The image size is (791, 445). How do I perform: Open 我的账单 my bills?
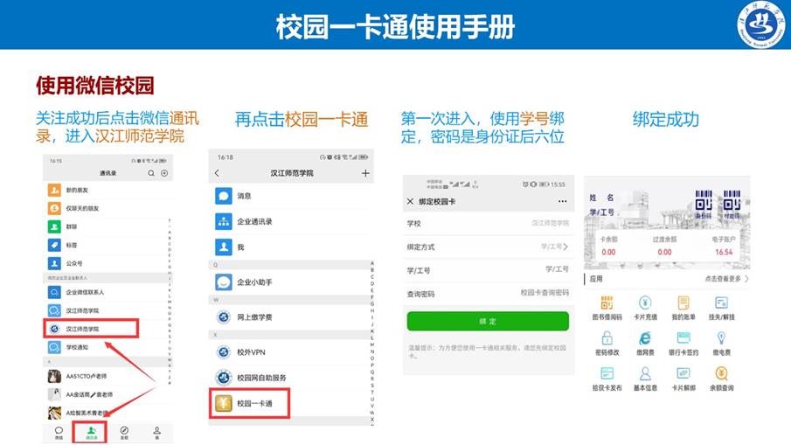(683, 309)
